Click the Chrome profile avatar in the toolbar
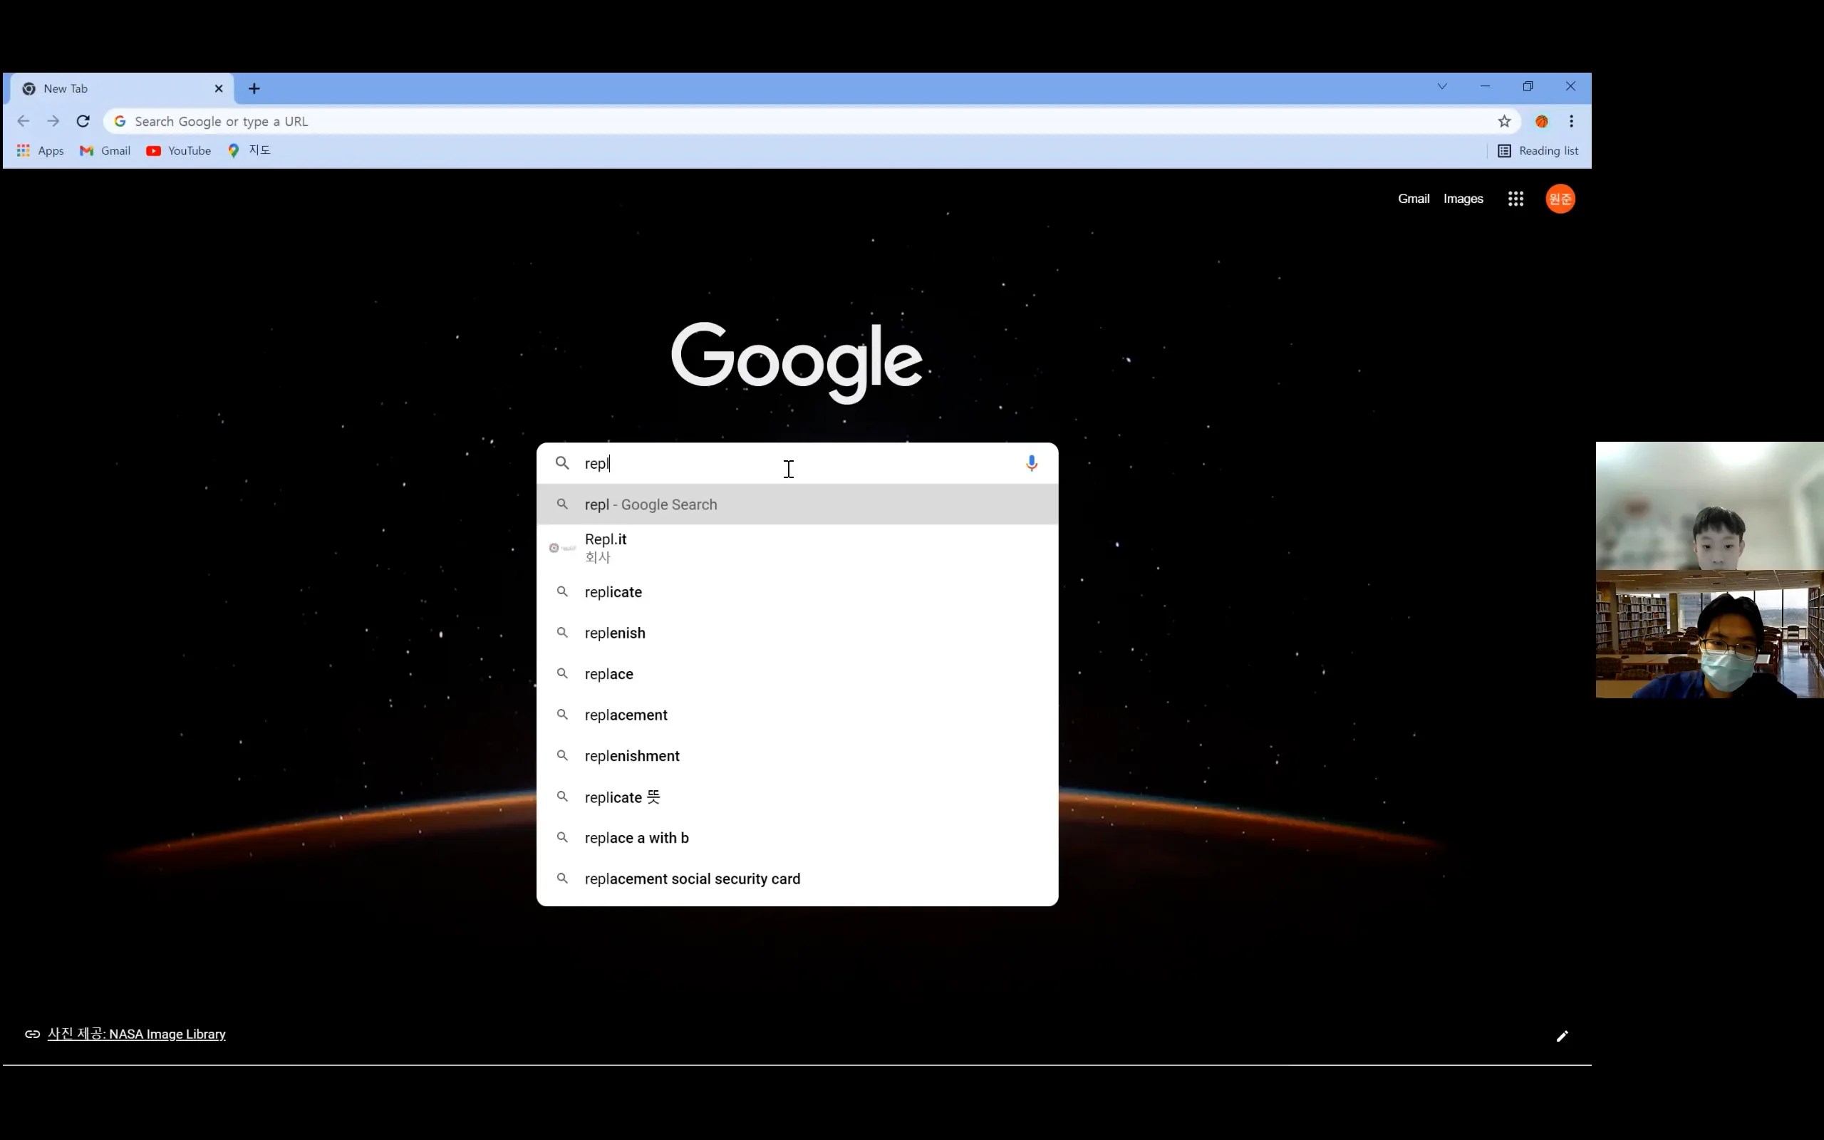 [1541, 121]
